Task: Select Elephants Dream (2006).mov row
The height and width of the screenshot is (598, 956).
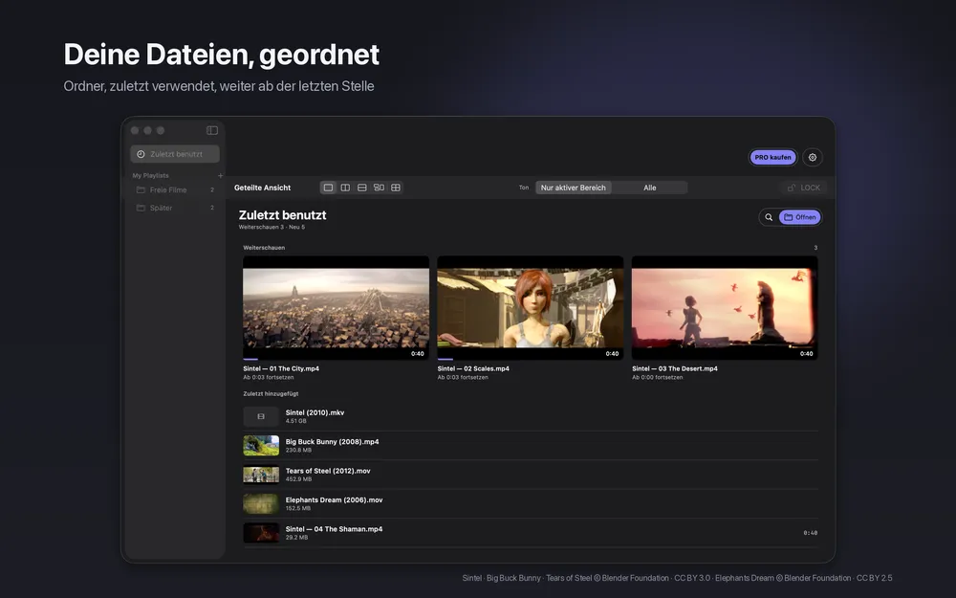Action: 531,504
